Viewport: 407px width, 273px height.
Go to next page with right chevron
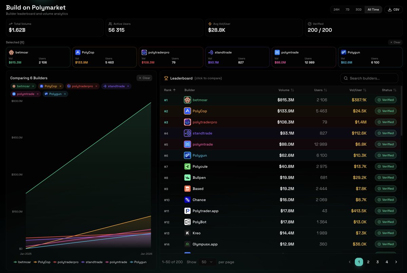(396, 262)
